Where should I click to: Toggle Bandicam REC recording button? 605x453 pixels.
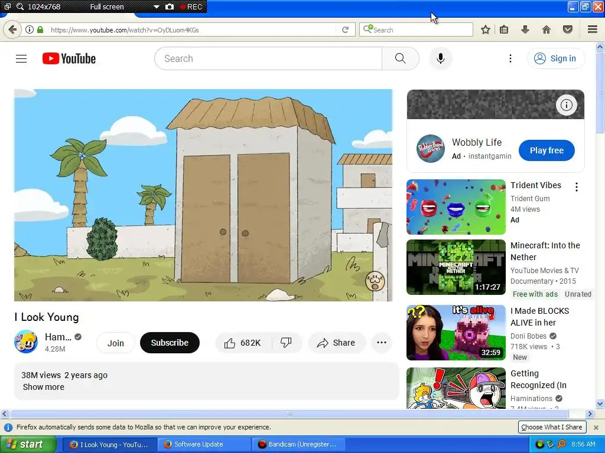pos(191,6)
